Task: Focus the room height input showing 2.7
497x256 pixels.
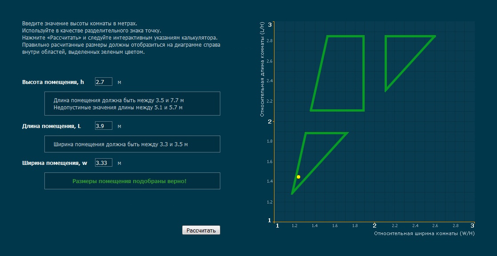Action: (103, 82)
